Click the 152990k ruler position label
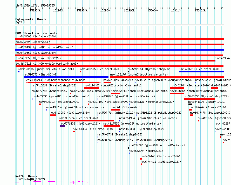The height and width of the screenshot is (185, 231). pyautogui.click(x=129, y=10)
